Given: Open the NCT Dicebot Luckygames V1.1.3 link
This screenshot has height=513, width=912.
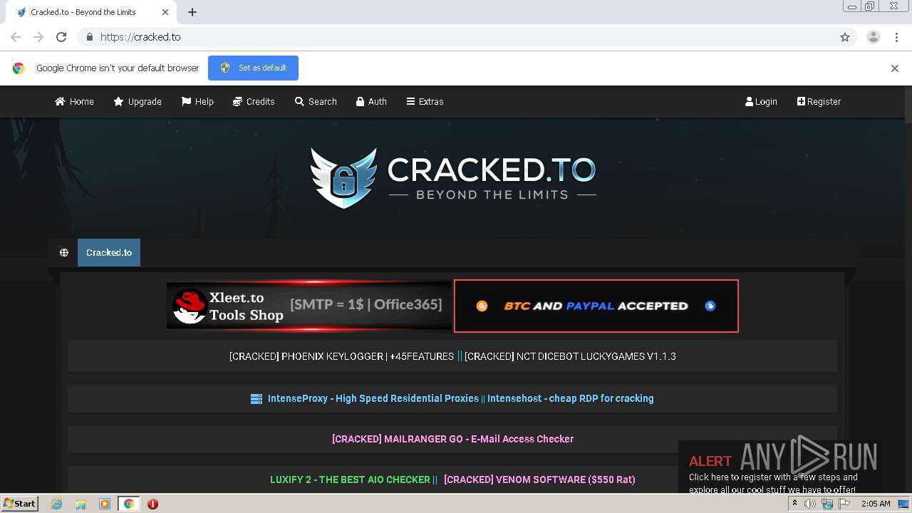Looking at the screenshot, I should (570, 356).
